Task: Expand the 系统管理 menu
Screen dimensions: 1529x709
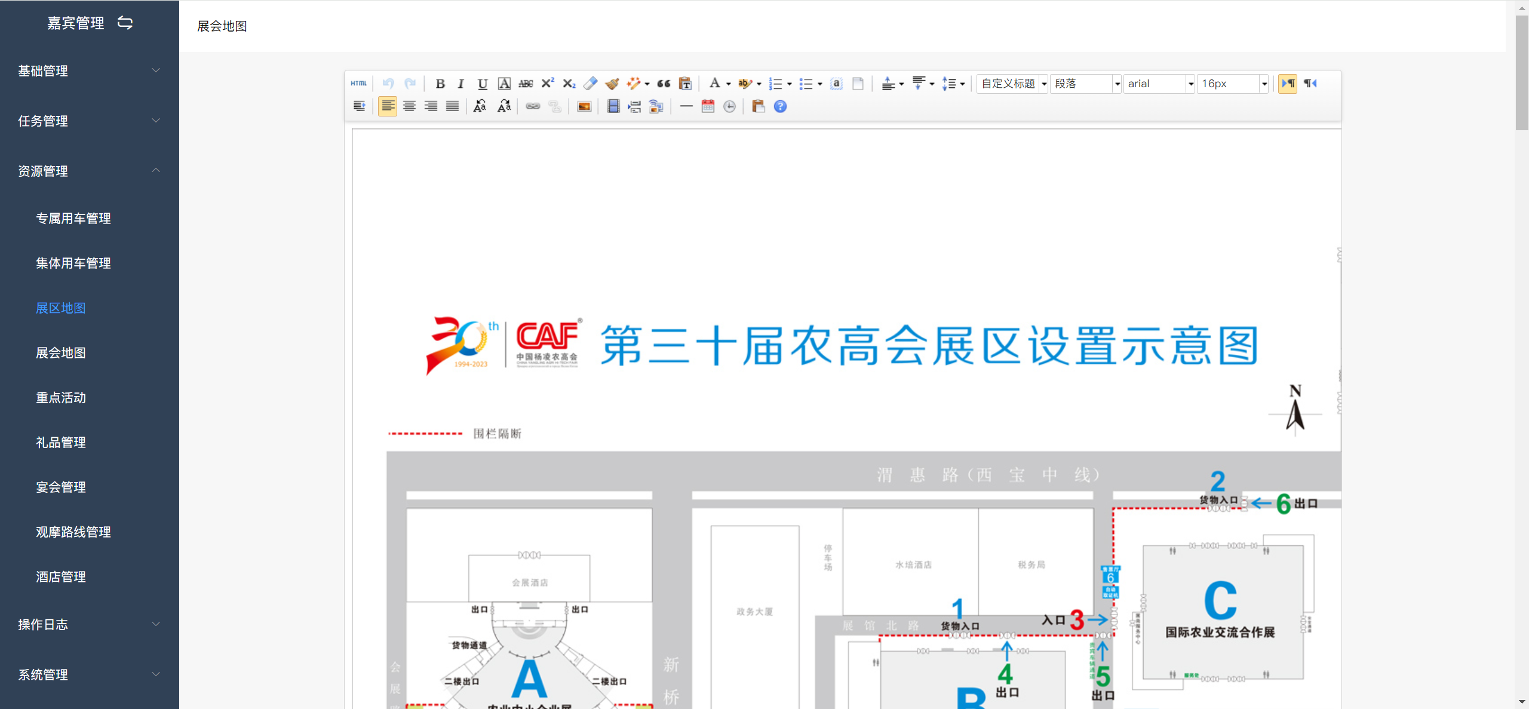Action: (x=90, y=674)
